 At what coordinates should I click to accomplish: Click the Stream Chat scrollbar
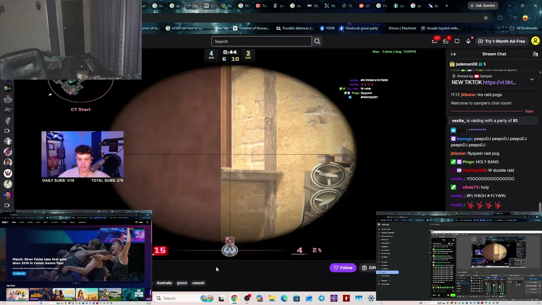pos(540,207)
